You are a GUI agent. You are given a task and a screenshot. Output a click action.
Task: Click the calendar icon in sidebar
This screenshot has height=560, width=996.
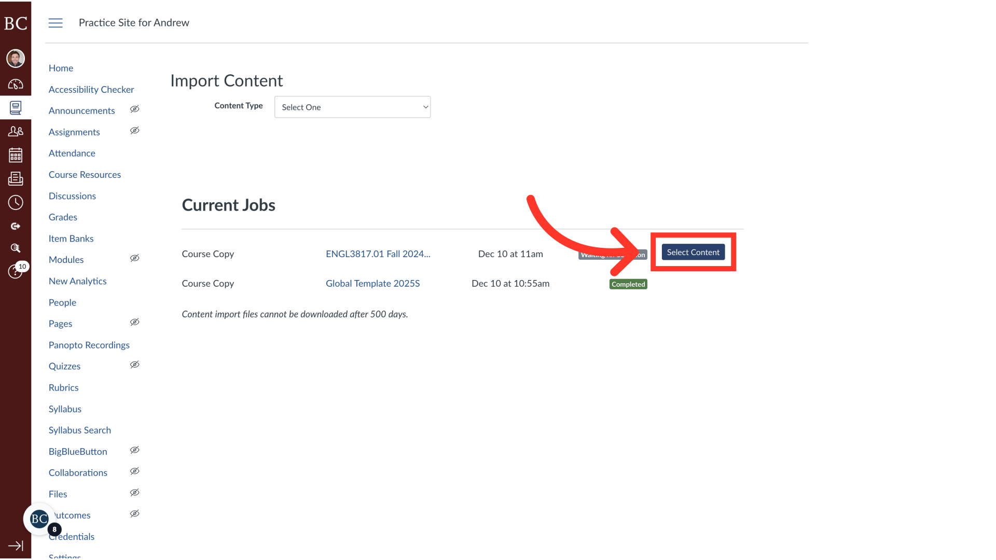point(15,155)
